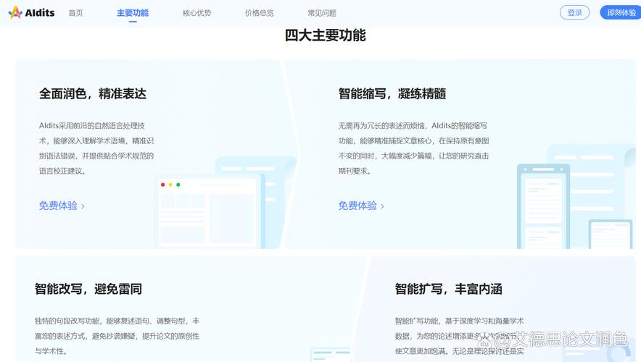Click the 智能改写 description paragraph

(x=117, y=336)
